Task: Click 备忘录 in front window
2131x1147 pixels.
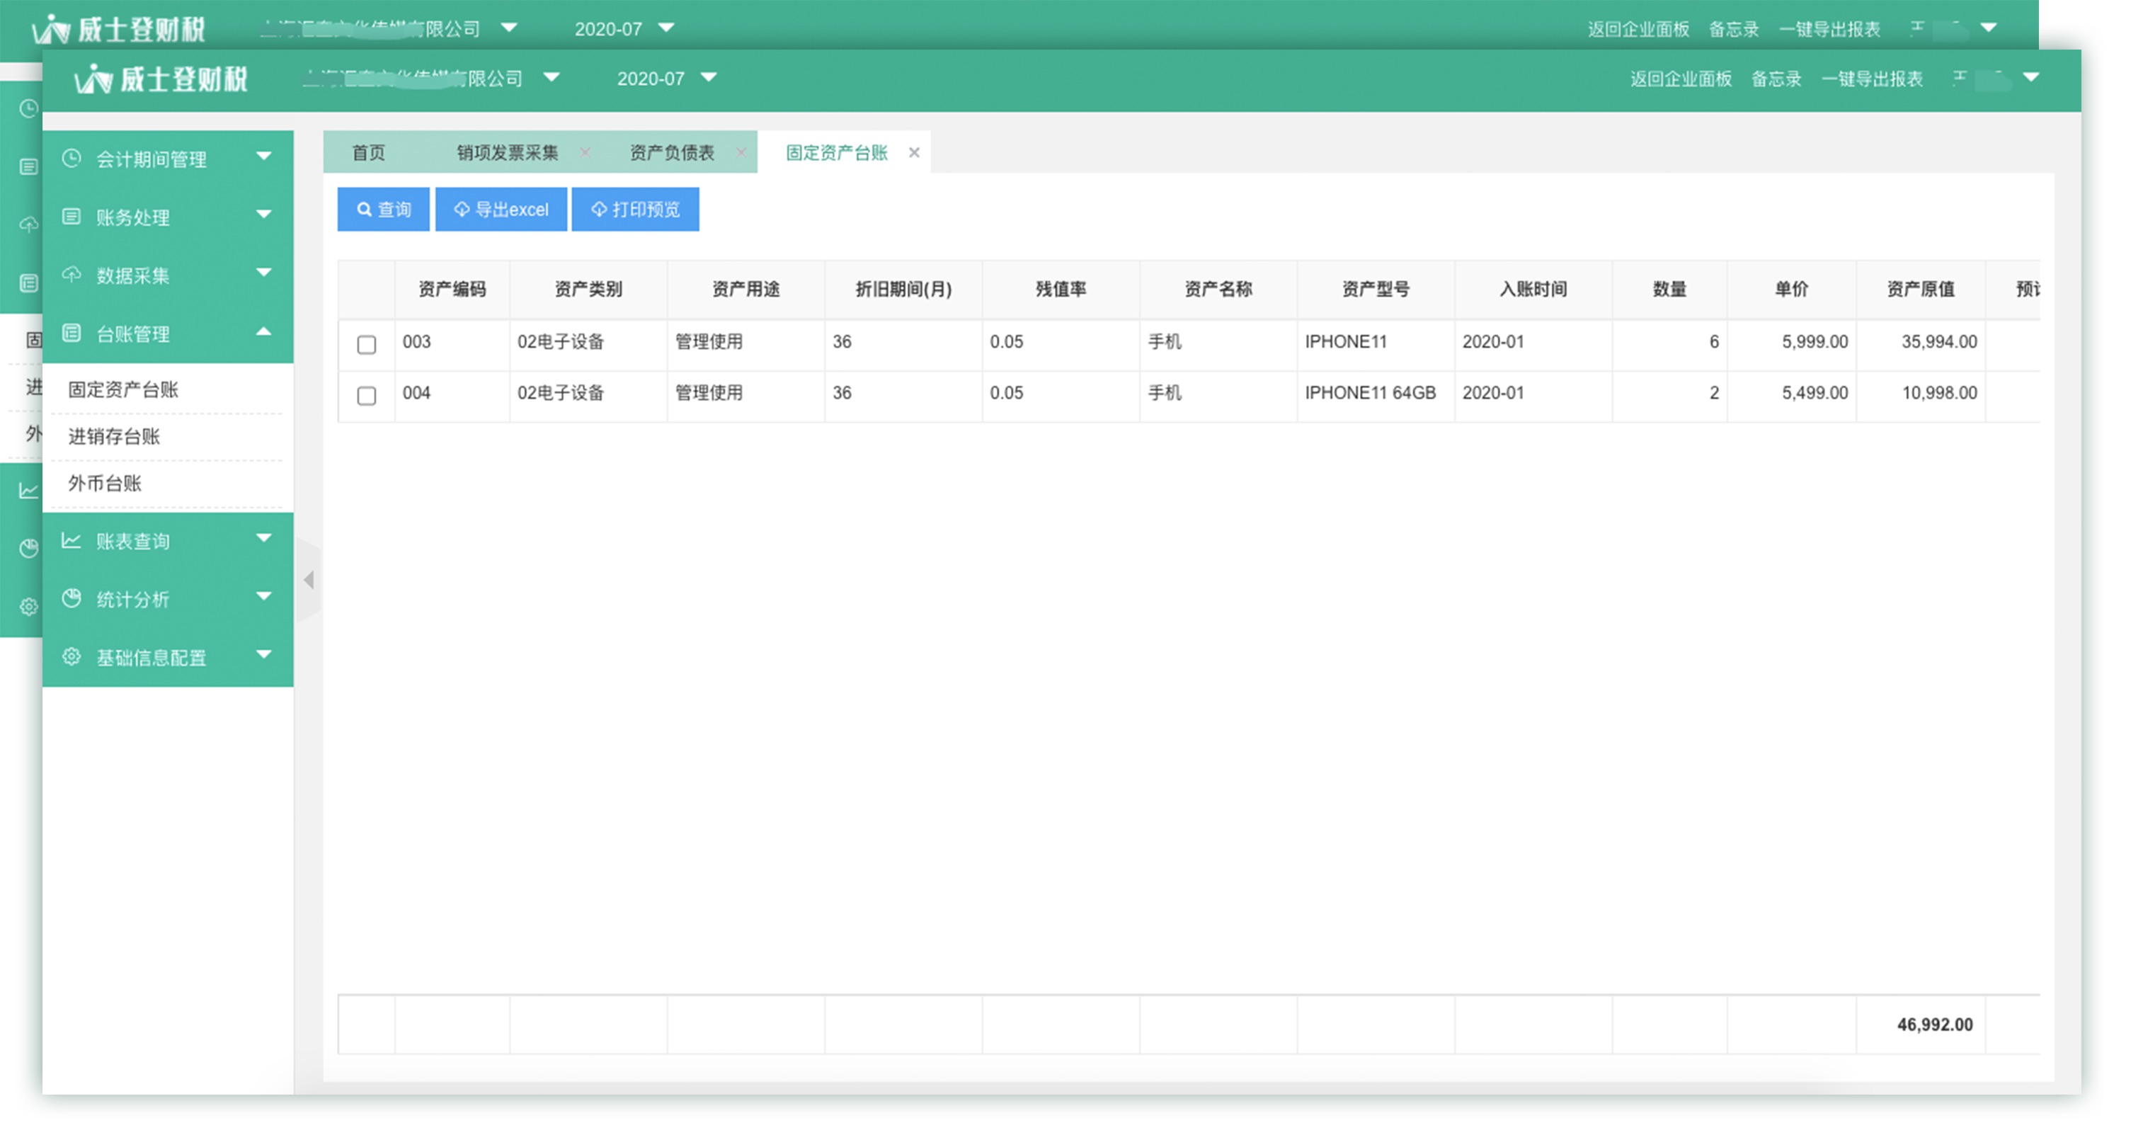Action: tap(1776, 79)
